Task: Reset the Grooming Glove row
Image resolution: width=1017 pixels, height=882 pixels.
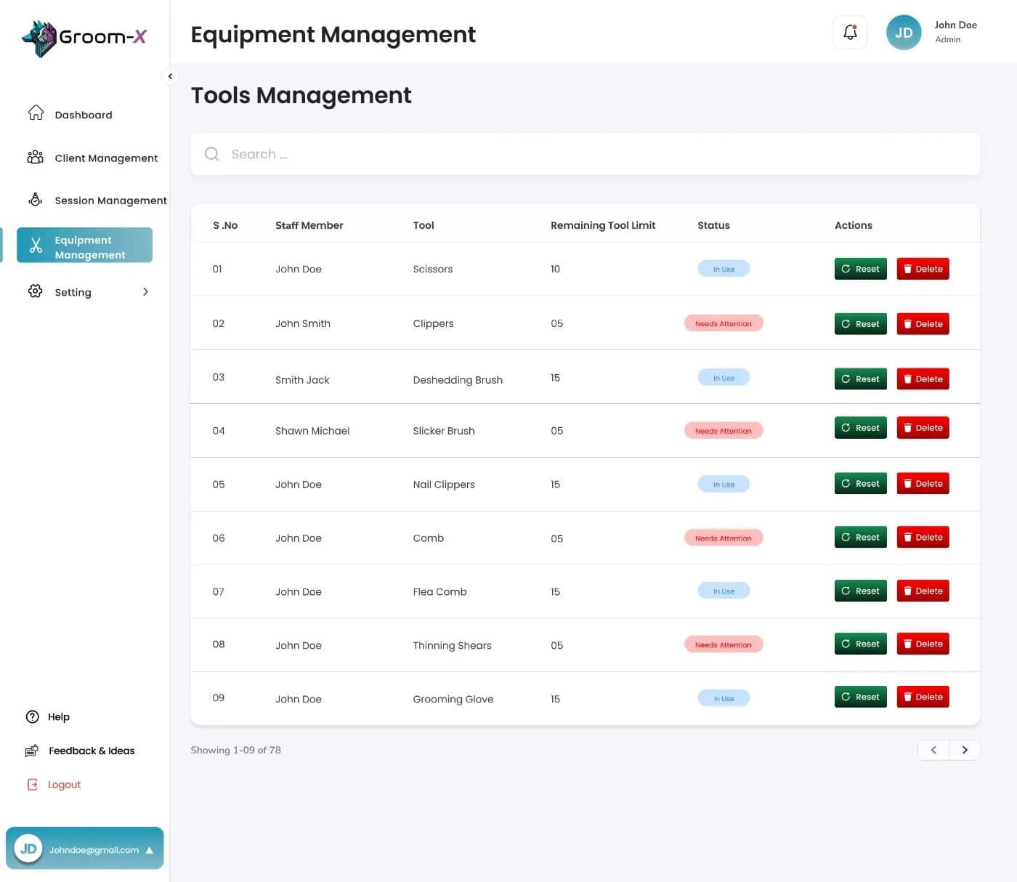Action: coord(860,697)
